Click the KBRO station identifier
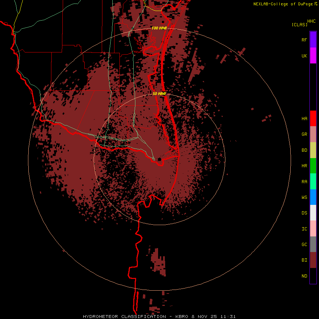The width and height of the screenshot is (319, 319). pyautogui.click(x=182, y=317)
